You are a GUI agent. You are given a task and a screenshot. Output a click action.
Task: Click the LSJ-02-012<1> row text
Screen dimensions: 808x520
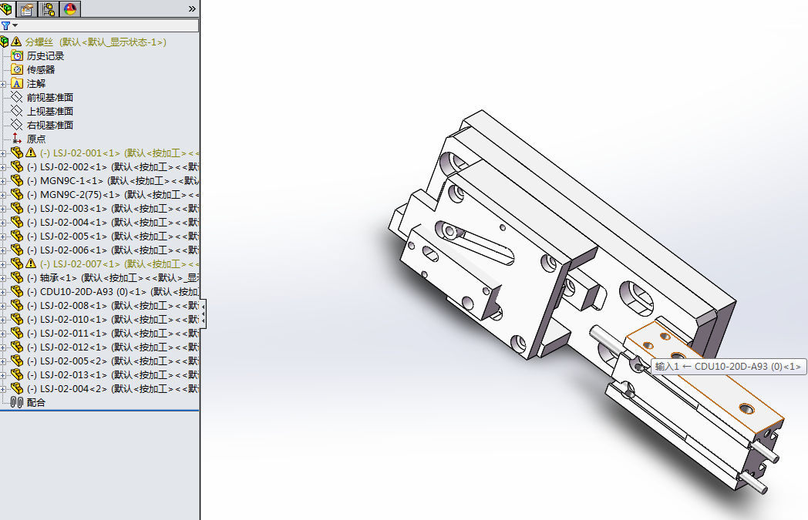pos(113,347)
